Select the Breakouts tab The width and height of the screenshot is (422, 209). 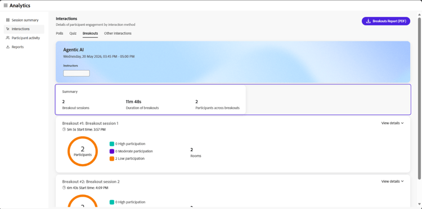coord(90,34)
